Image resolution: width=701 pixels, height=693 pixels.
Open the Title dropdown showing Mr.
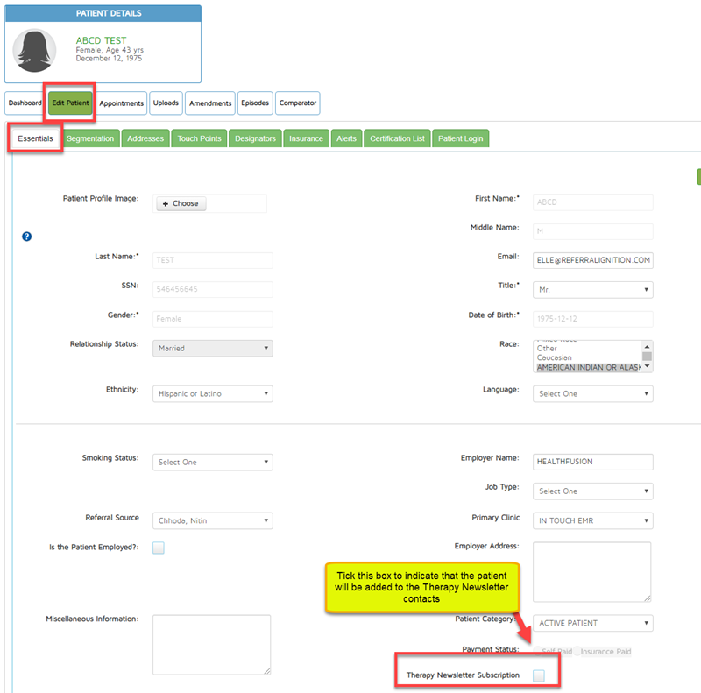(x=592, y=289)
